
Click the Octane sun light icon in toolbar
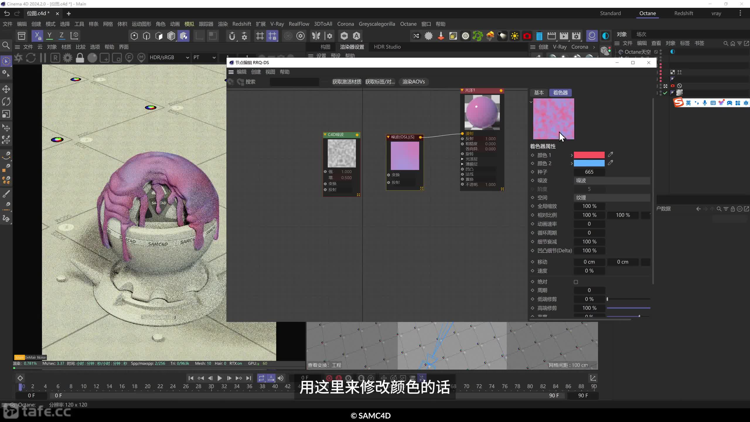[514, 36]
